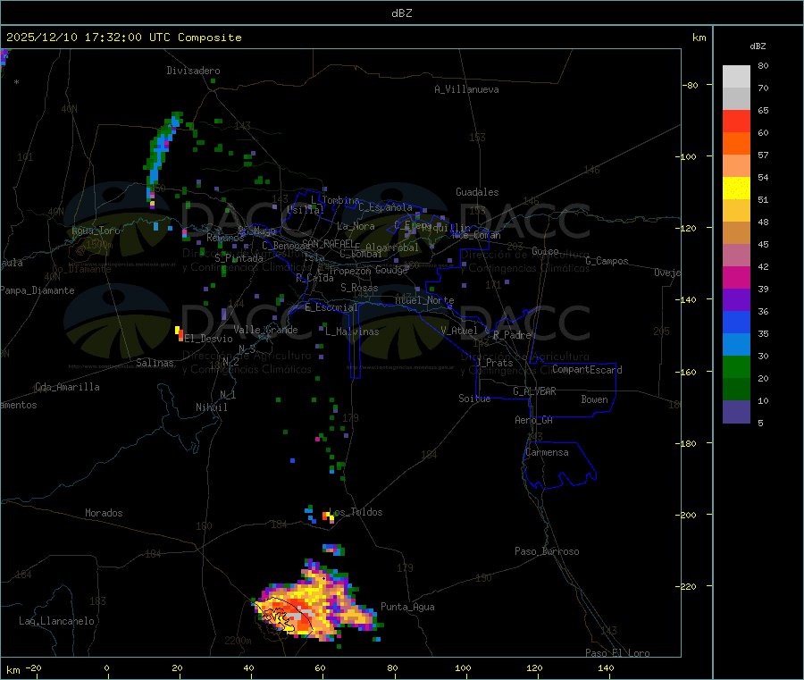Screen dimensions: 804x680
Task: Click the Pampa_Diamante label
Action: 38,290
